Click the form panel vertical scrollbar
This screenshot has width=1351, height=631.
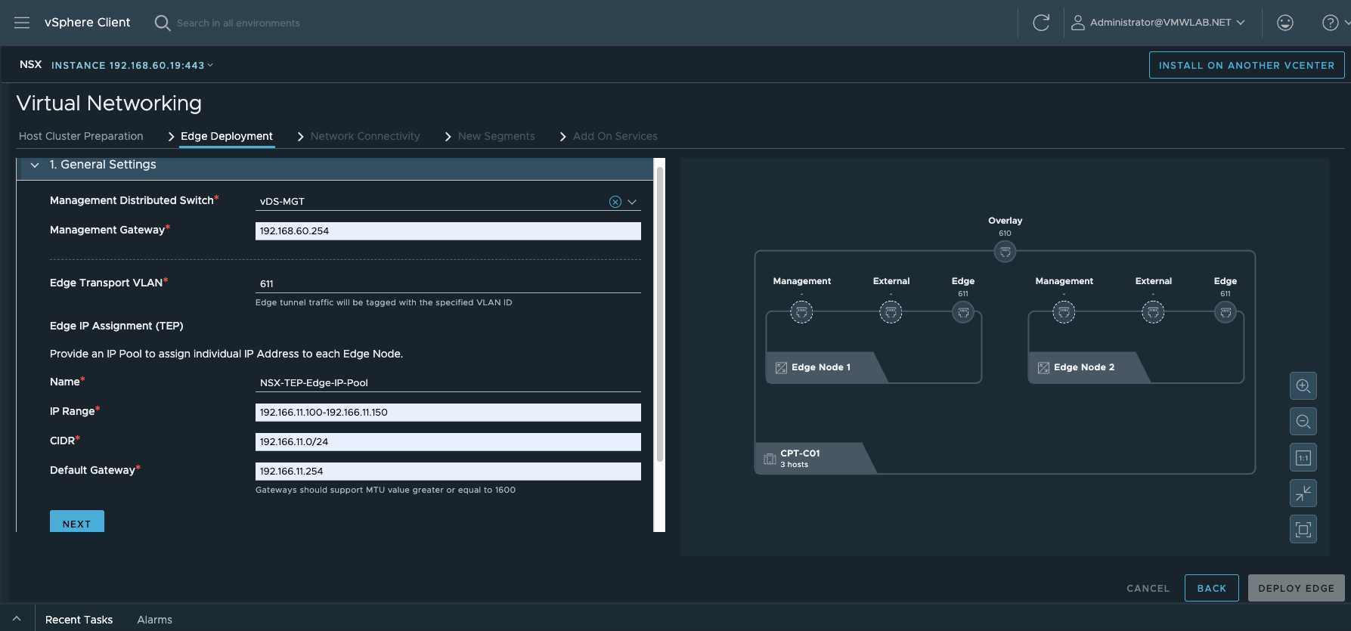pos(659,314)
